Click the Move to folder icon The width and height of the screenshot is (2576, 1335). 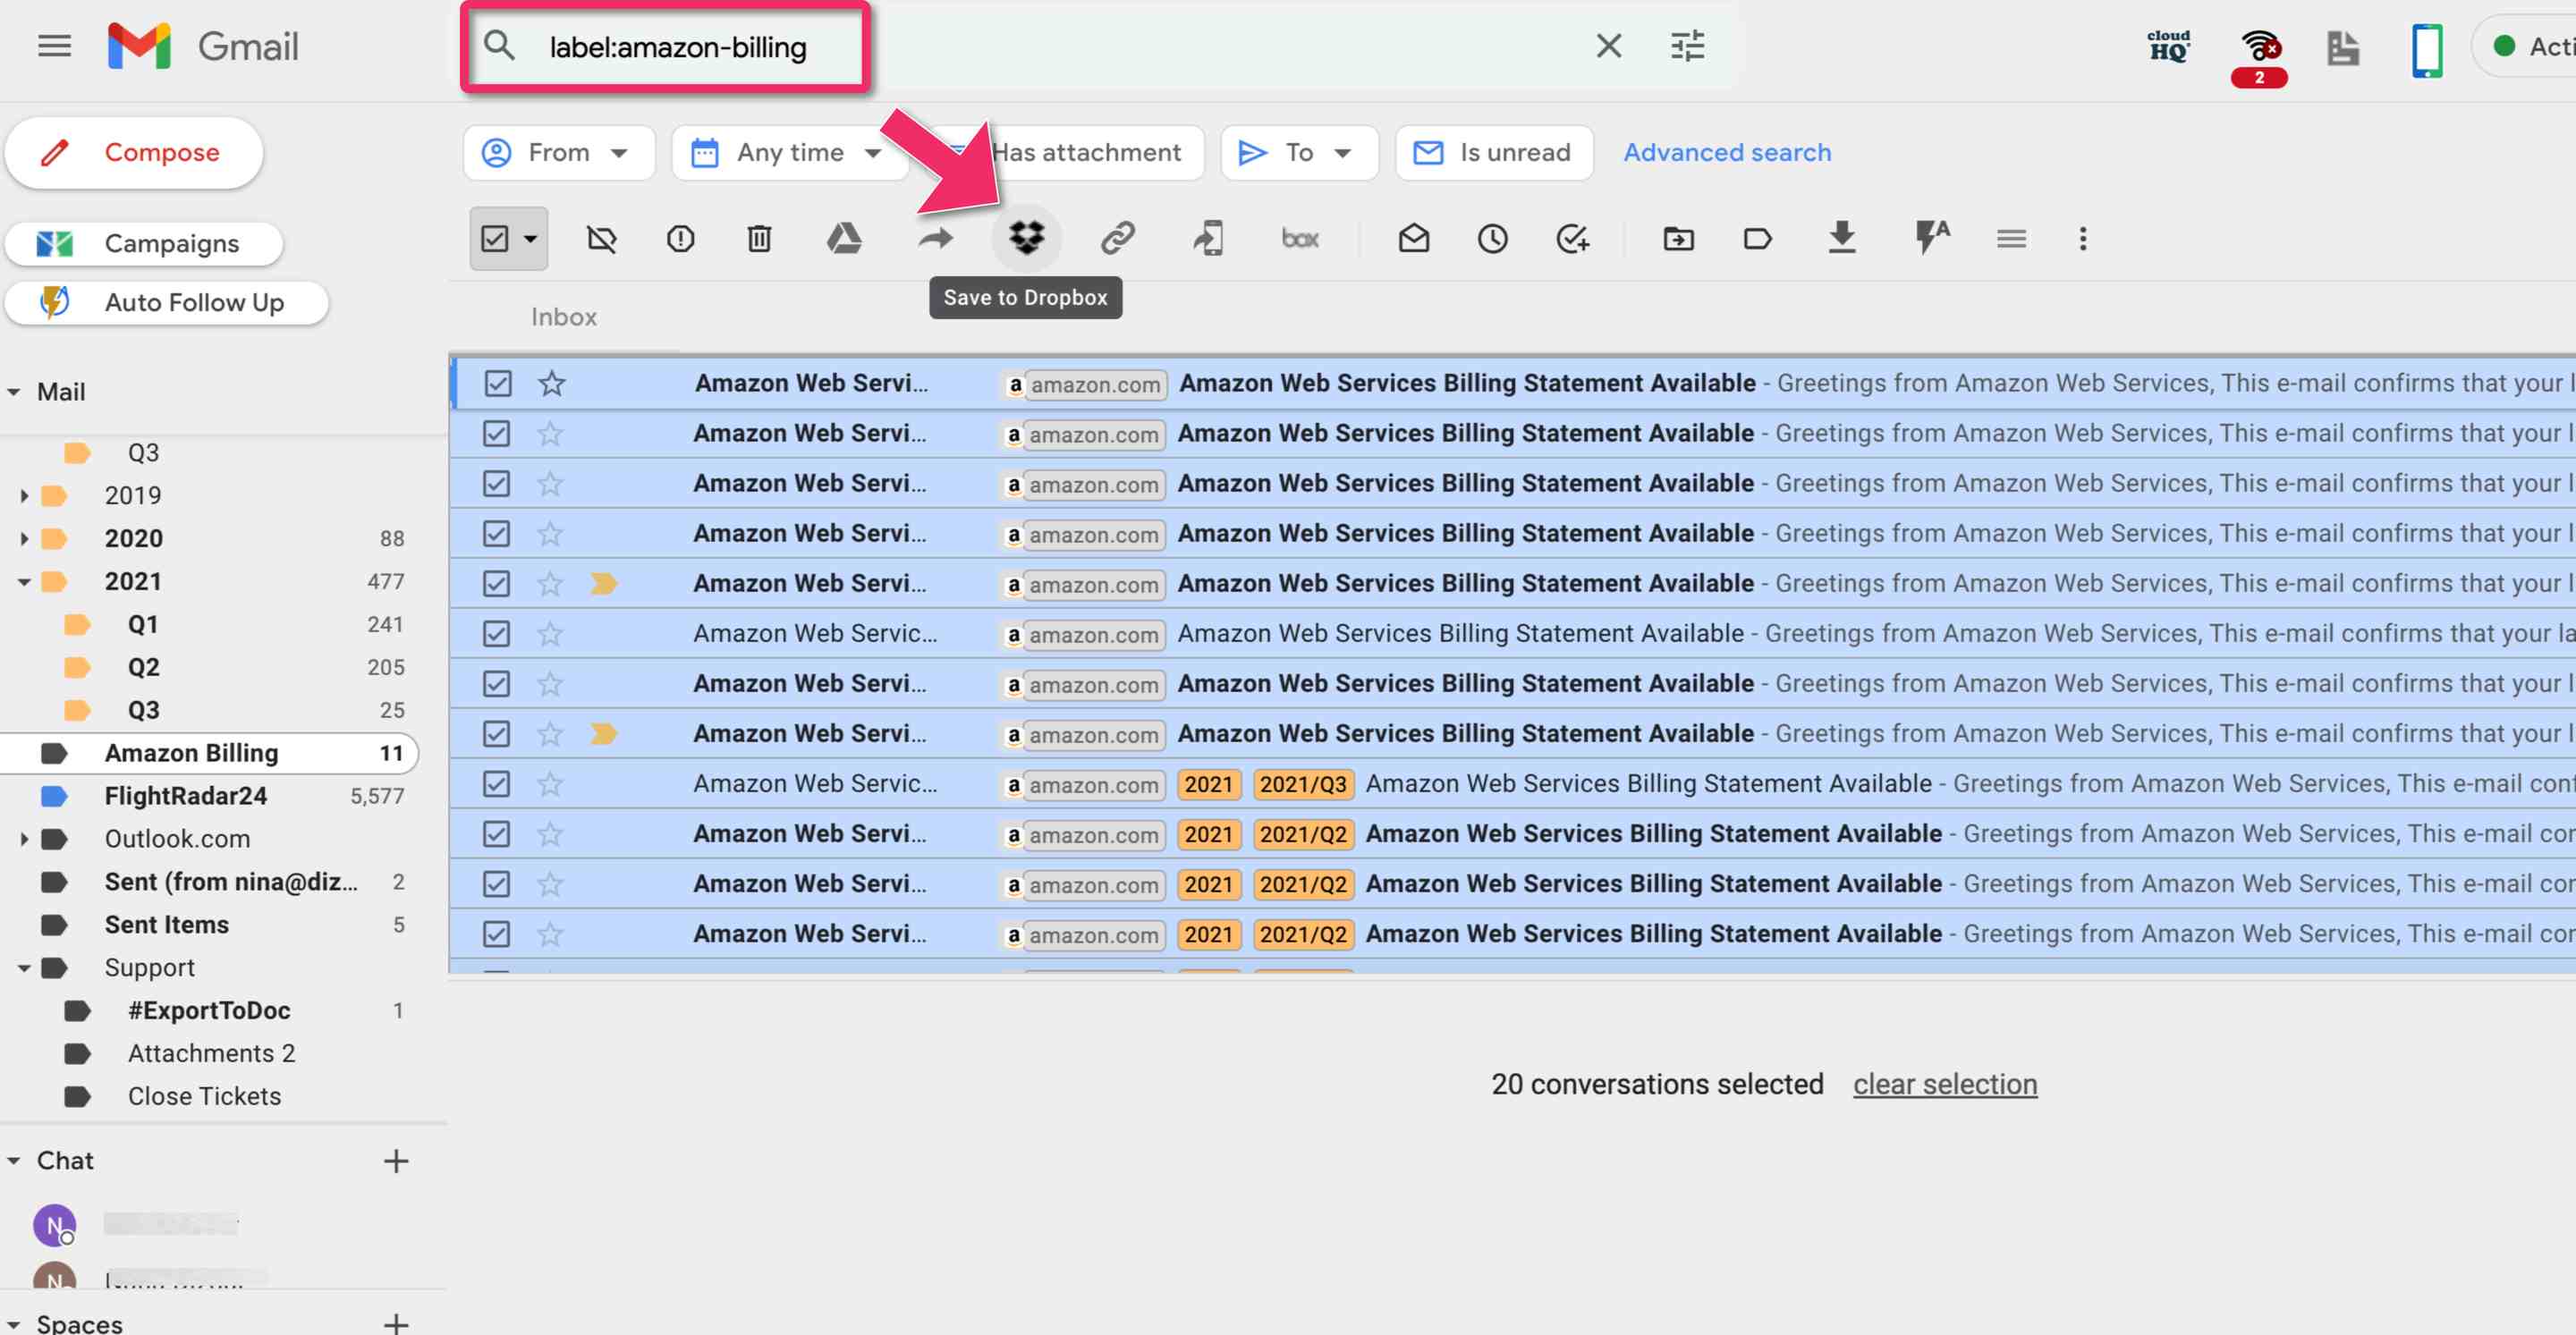[1678, 239]
